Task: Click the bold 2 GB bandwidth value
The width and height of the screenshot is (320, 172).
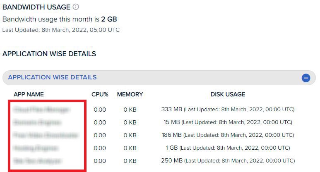Action: (x=109, y=19)
